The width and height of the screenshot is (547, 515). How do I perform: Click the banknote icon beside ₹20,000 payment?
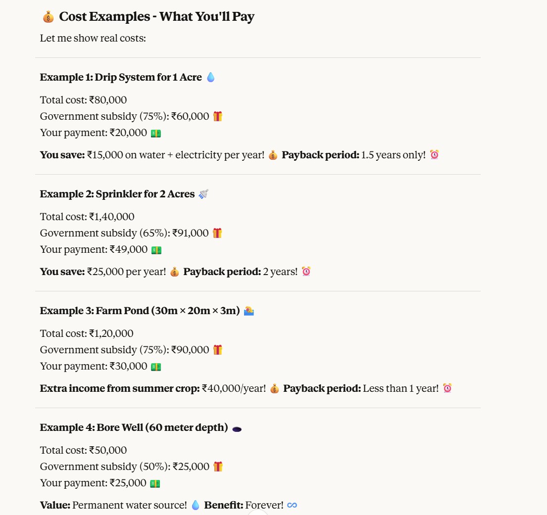point(156,133)
